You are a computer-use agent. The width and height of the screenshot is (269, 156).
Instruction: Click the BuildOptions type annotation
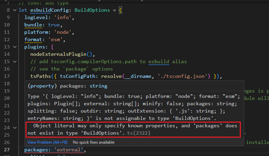92,10
